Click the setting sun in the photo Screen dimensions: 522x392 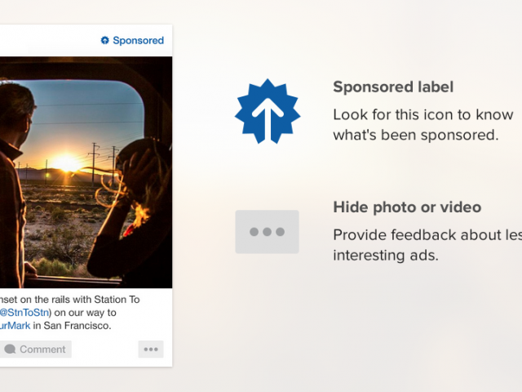(x=64, y=163)
